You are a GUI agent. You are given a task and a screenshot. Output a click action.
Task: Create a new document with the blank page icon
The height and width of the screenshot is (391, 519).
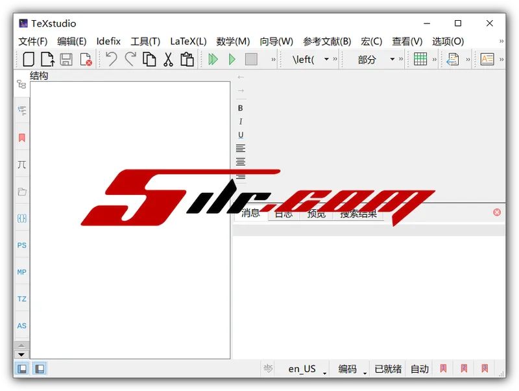(x=29, y=59)
